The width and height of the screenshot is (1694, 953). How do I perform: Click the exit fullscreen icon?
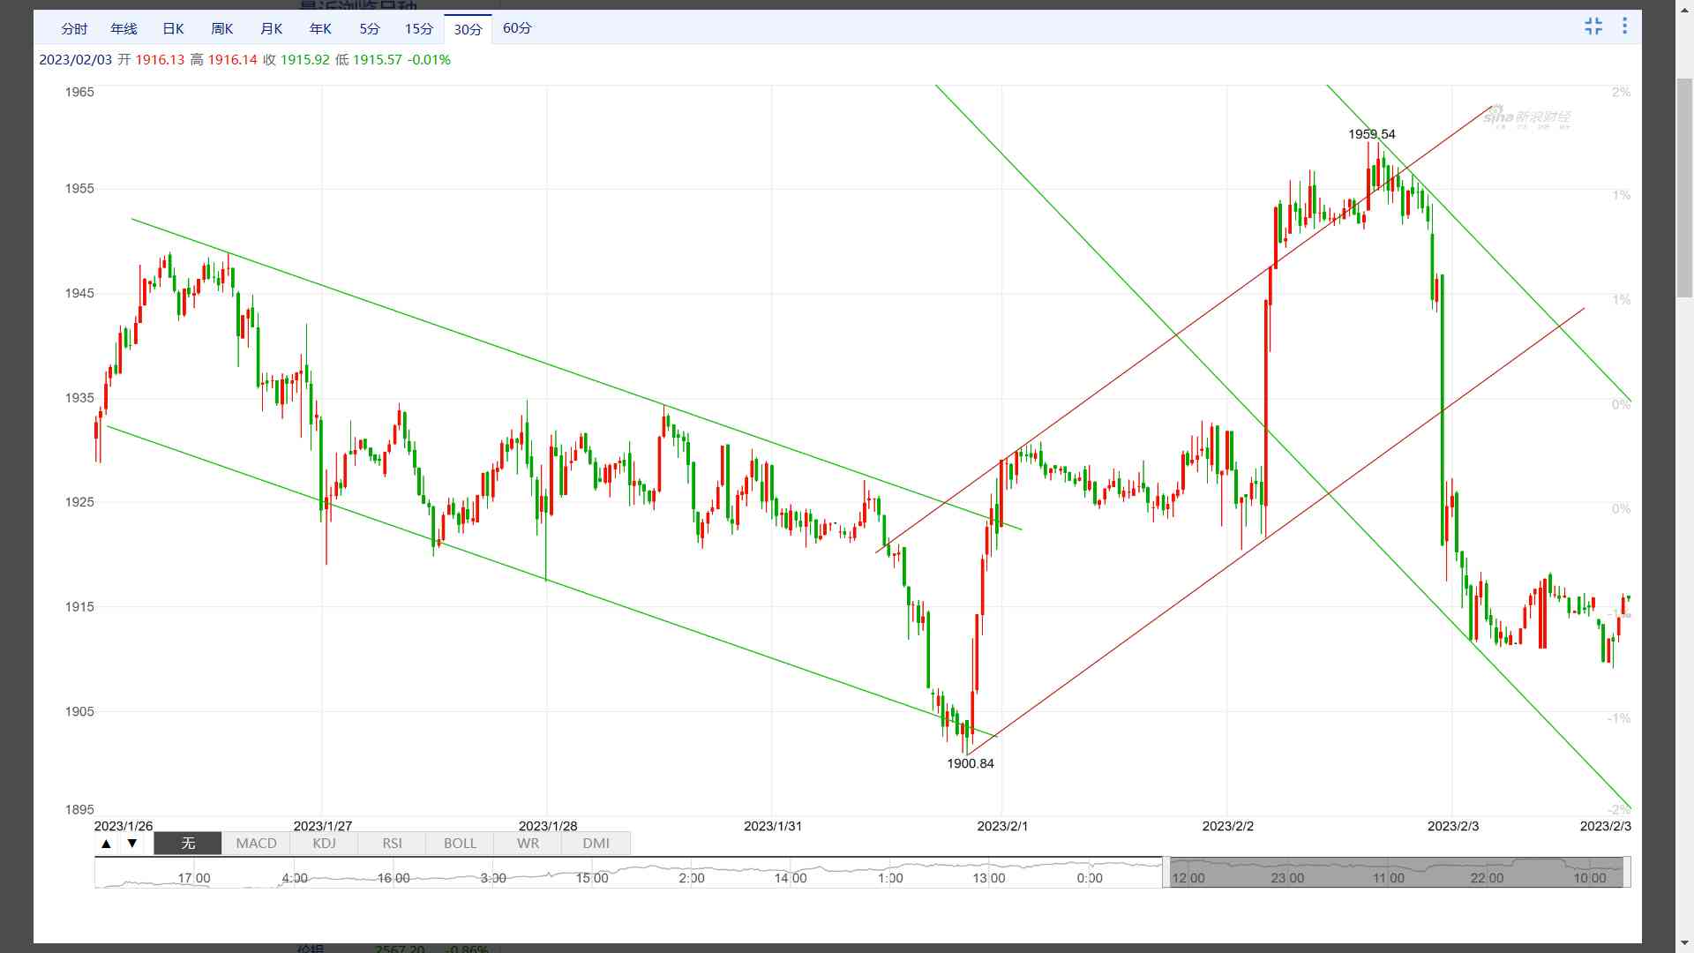pyautogui.click(x=1593, y=26)
